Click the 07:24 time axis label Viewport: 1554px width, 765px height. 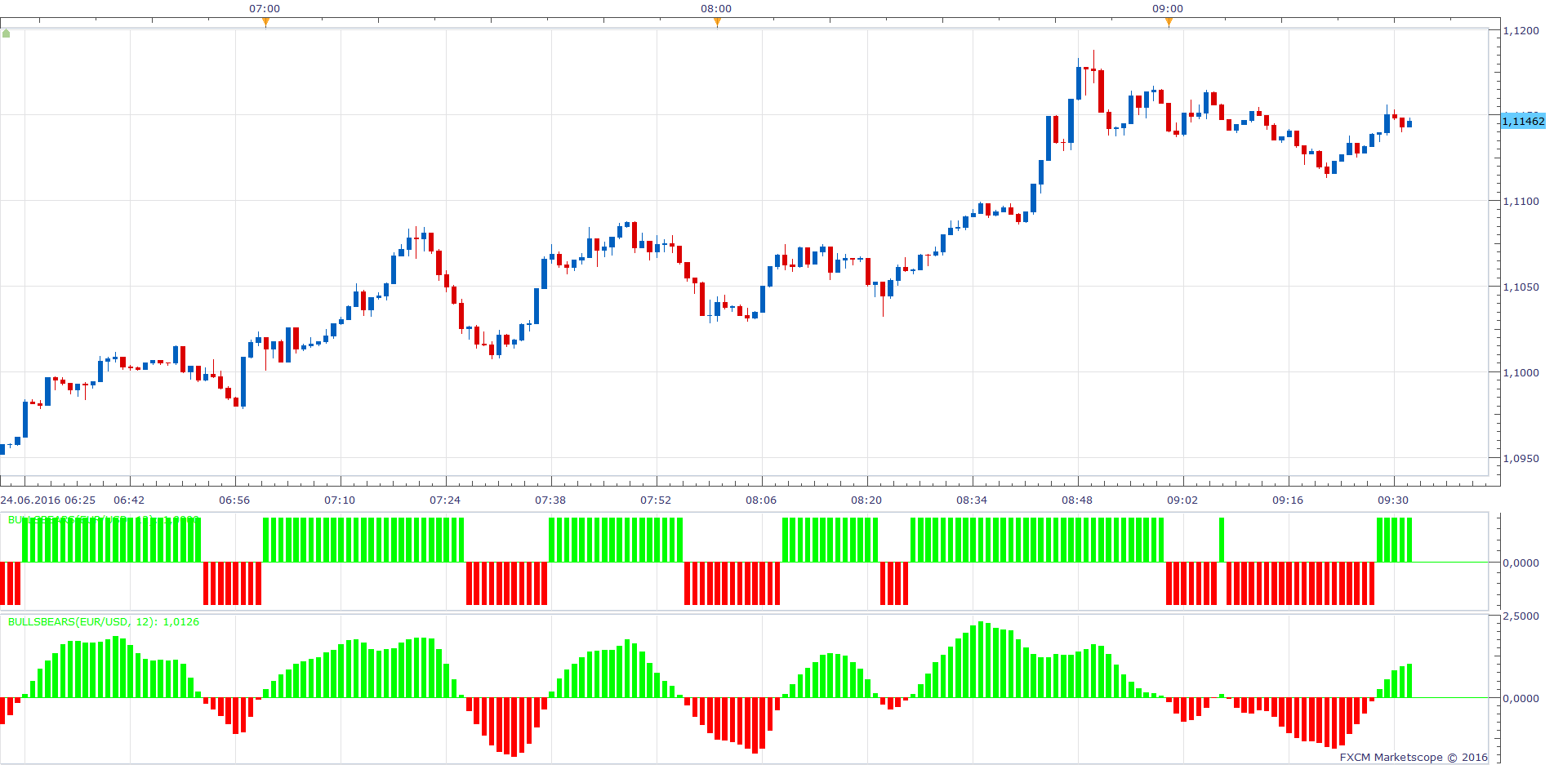click(445, 500)
